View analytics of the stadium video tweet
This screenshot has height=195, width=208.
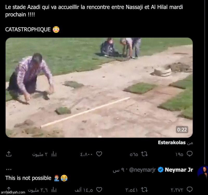pos(54,154)
